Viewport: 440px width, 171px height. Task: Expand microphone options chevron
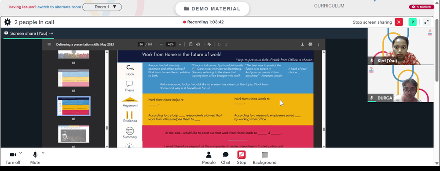click(x=43, y=153)
